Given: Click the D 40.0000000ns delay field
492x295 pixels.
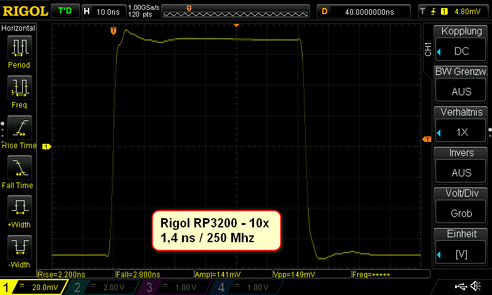Looking at the screenshot, I should 363,12.
